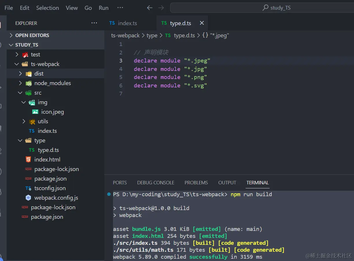354x261 pixels.
Task: Collapse the src folder chevron
Action: tap(20, 93)
